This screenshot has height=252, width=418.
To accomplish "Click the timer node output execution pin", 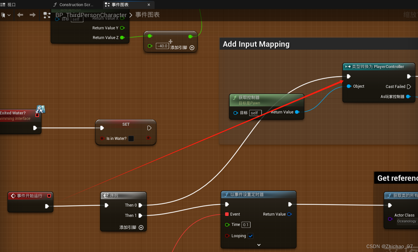I will coord(290,204).
